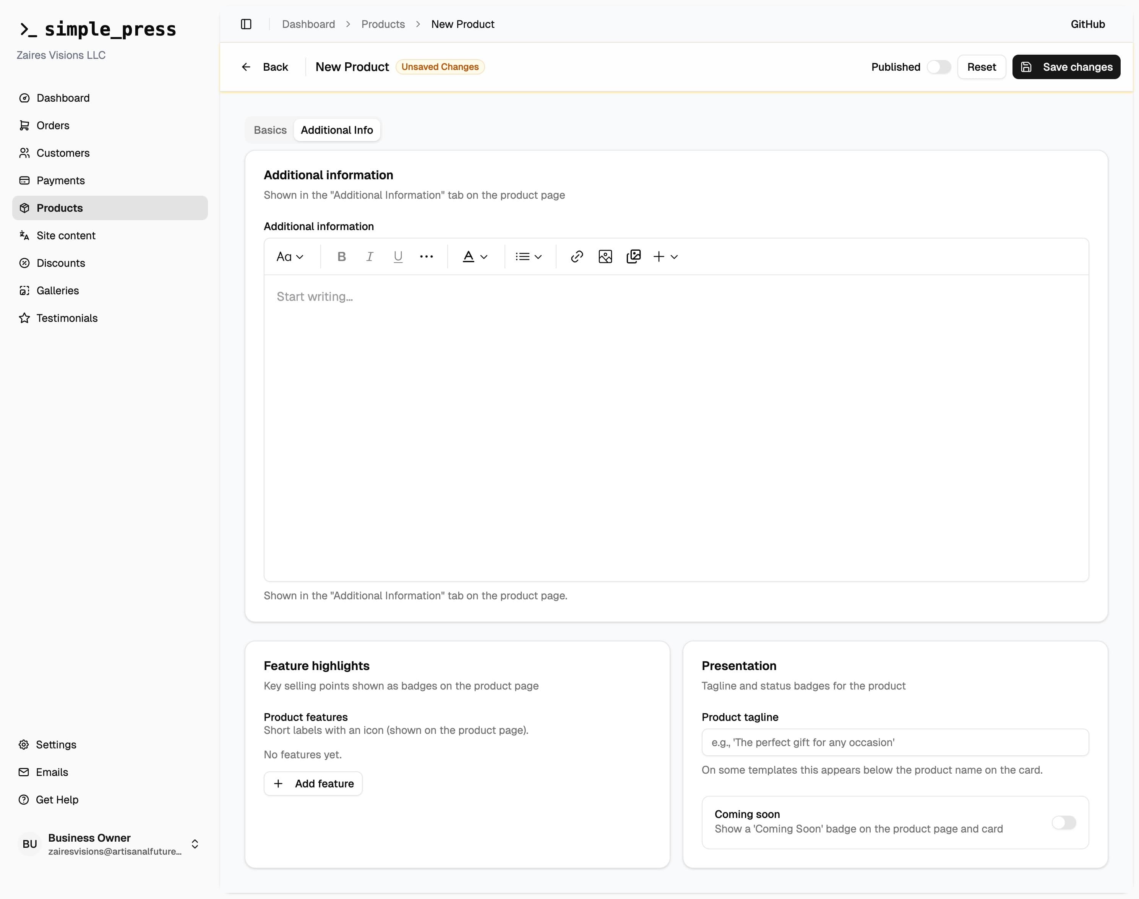Click the Product tagline input field
The image size is (1139, 899).
coord(895,742)
